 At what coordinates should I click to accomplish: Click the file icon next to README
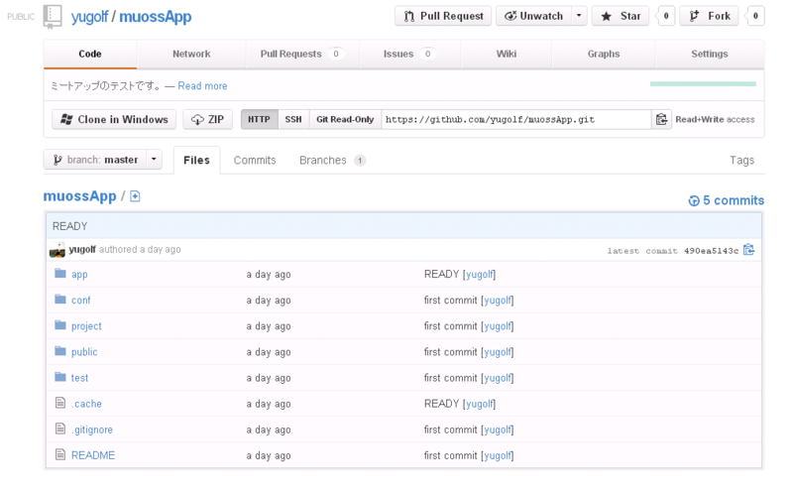point(60,454)
